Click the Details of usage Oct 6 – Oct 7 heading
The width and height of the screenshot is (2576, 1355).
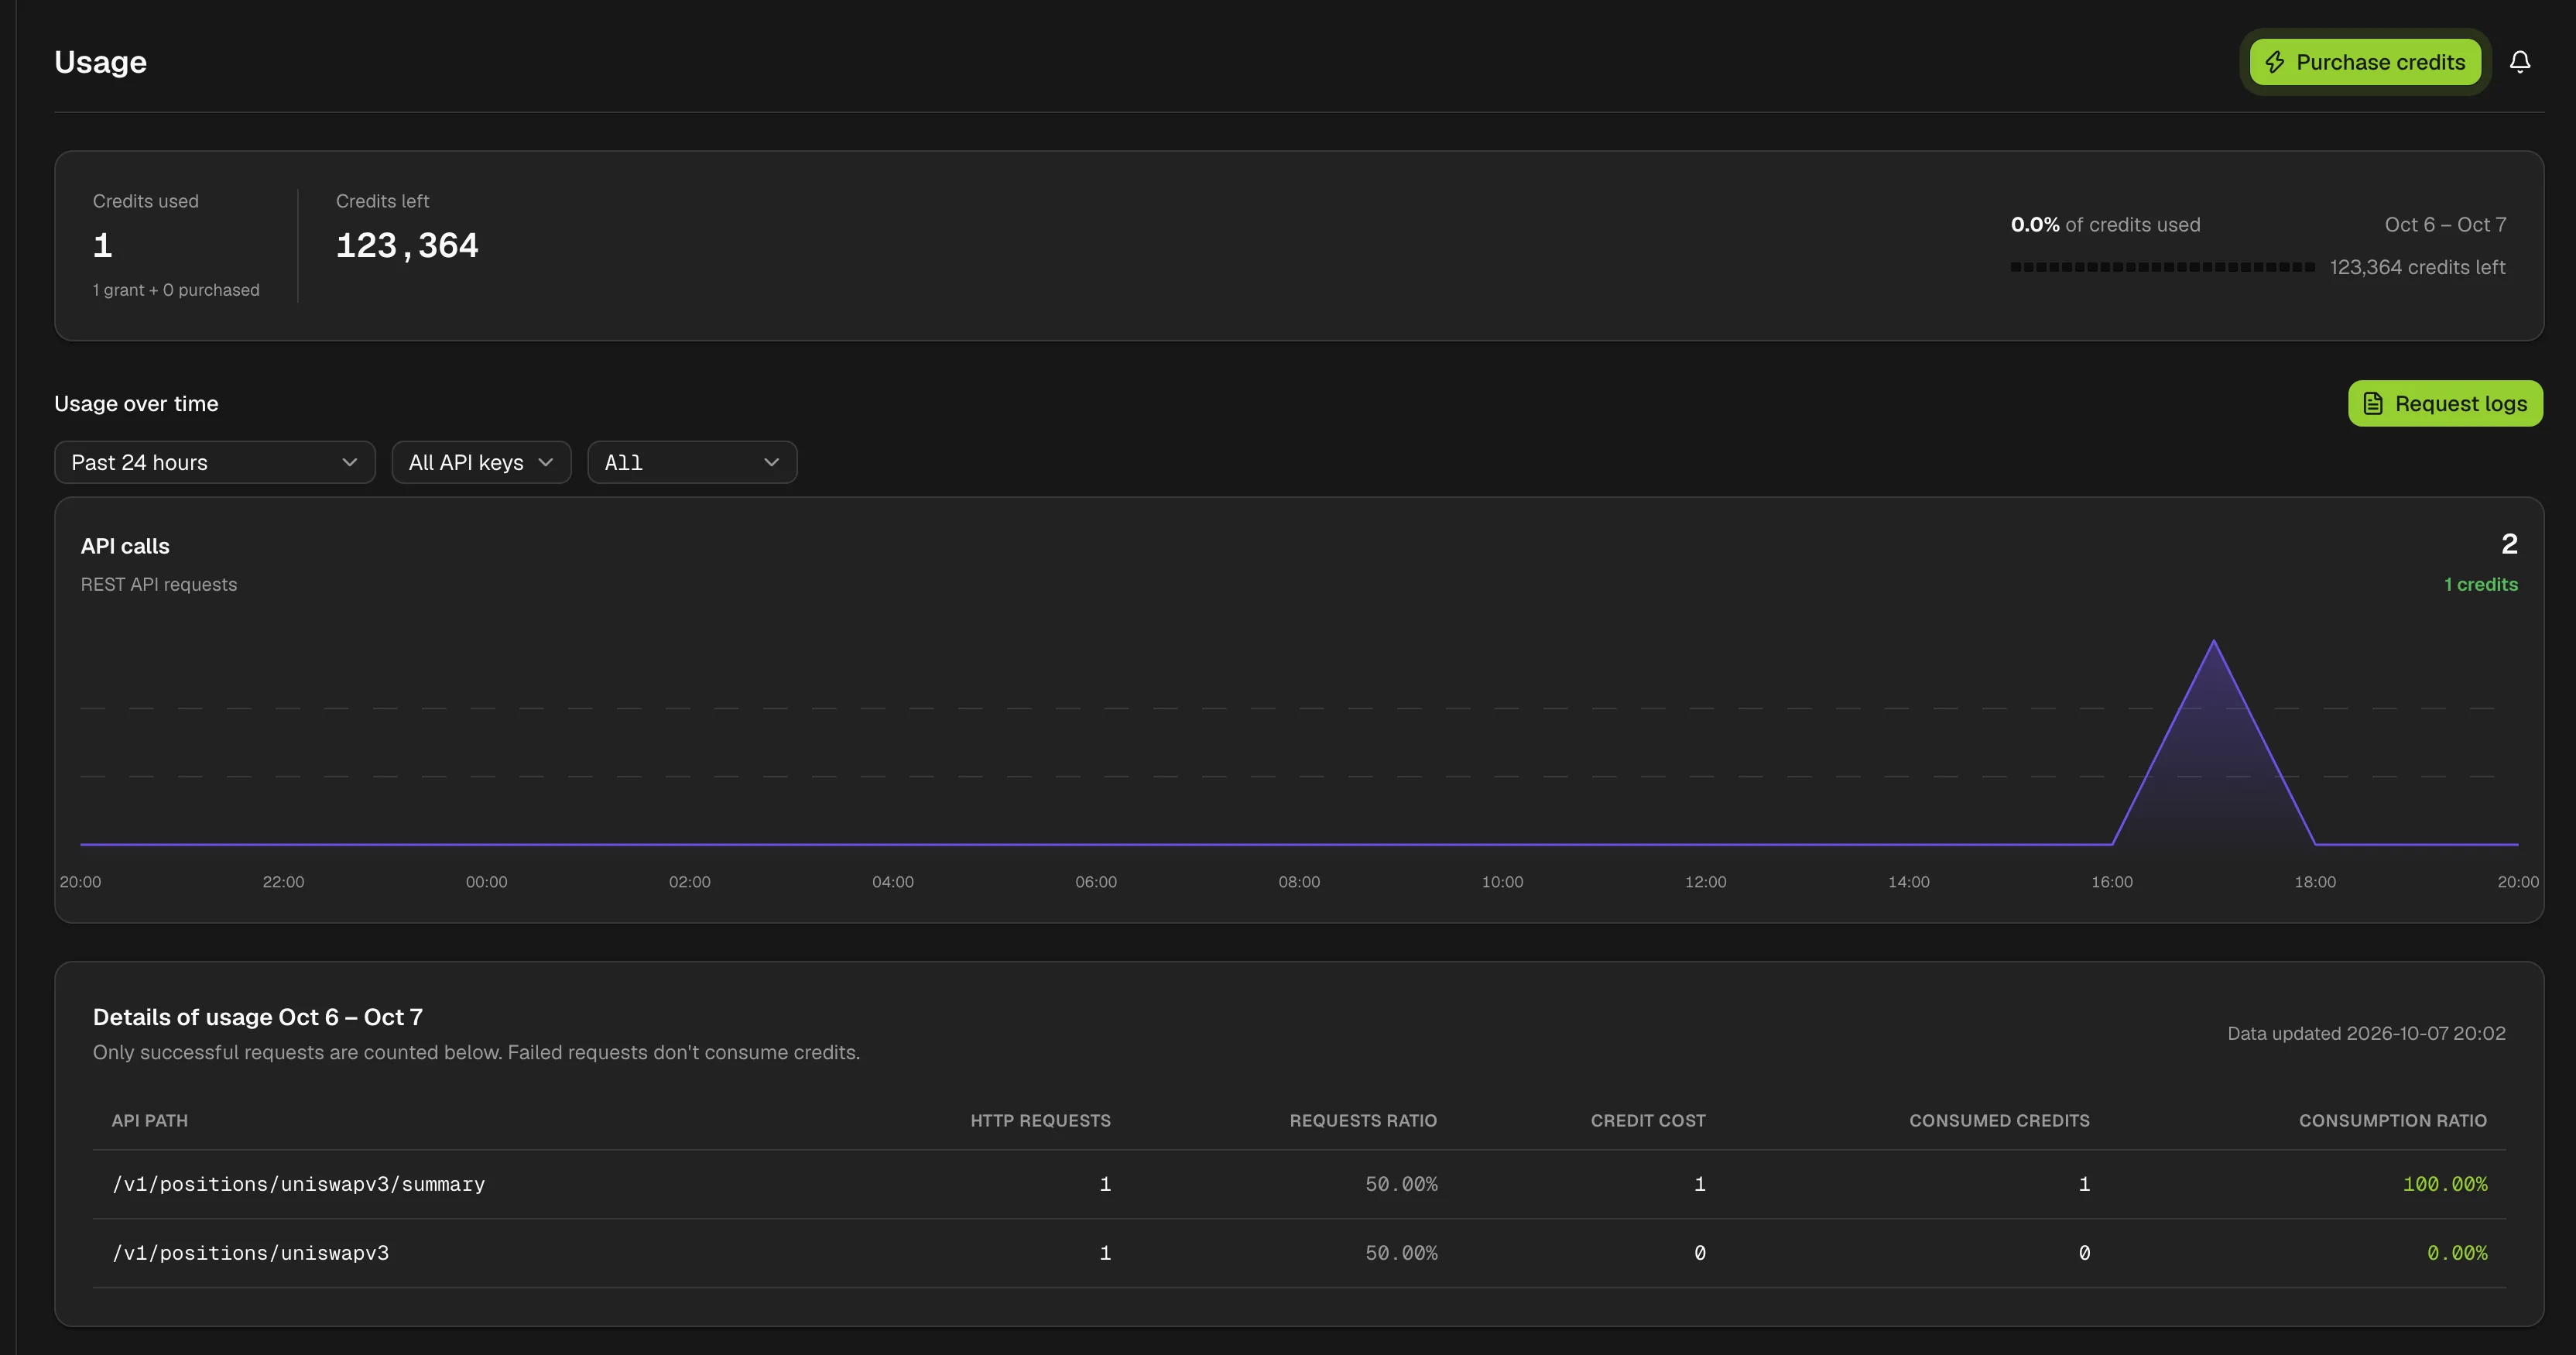(x=258, y=1017)
